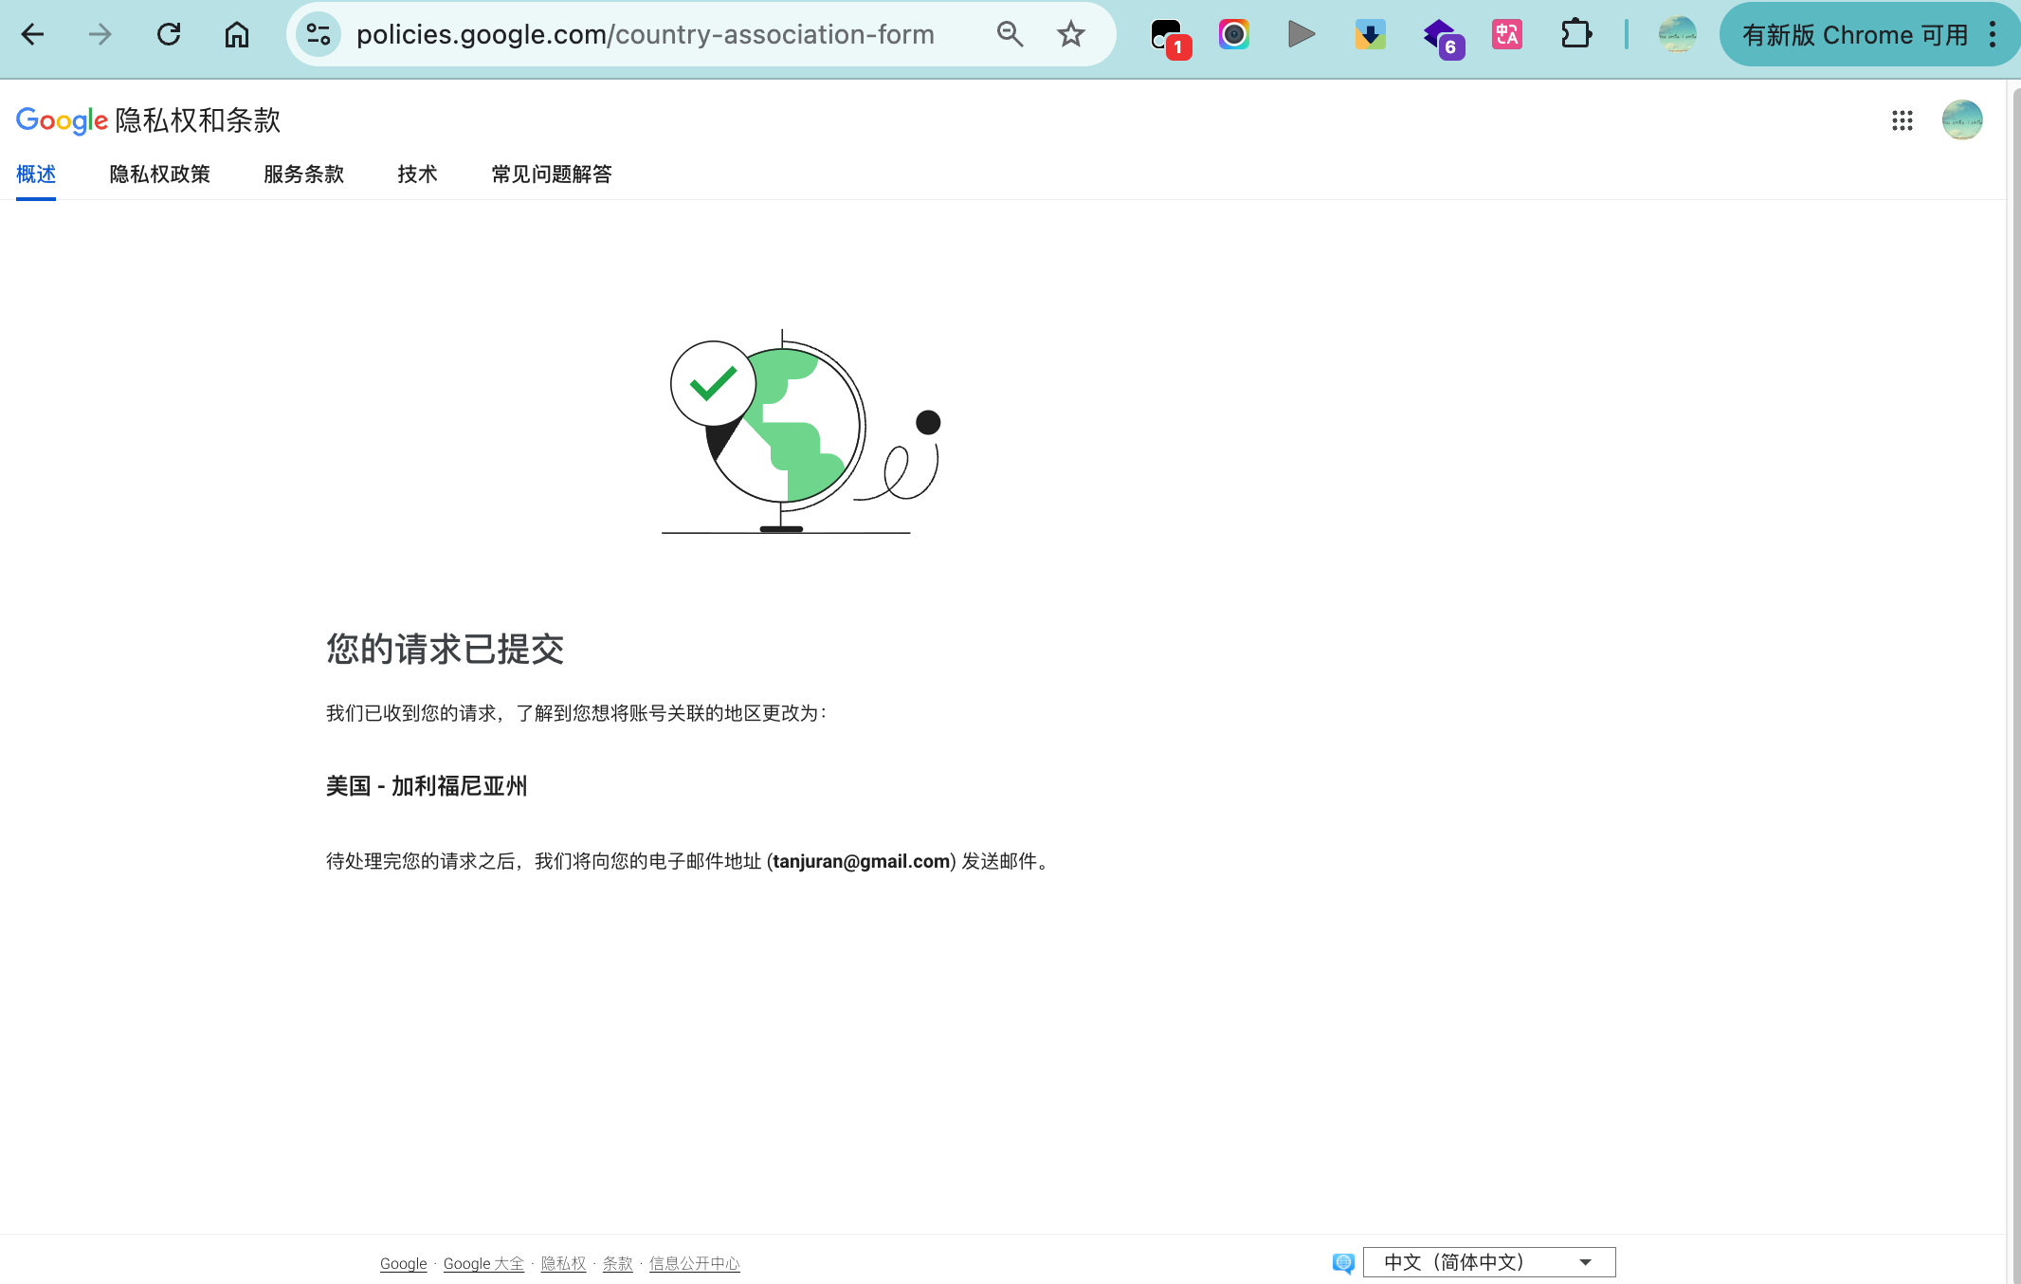Click the zoom magnifier in address bar
Image resolution: width=2021 pixels, height=1284 pixels.
[1010, 35]
